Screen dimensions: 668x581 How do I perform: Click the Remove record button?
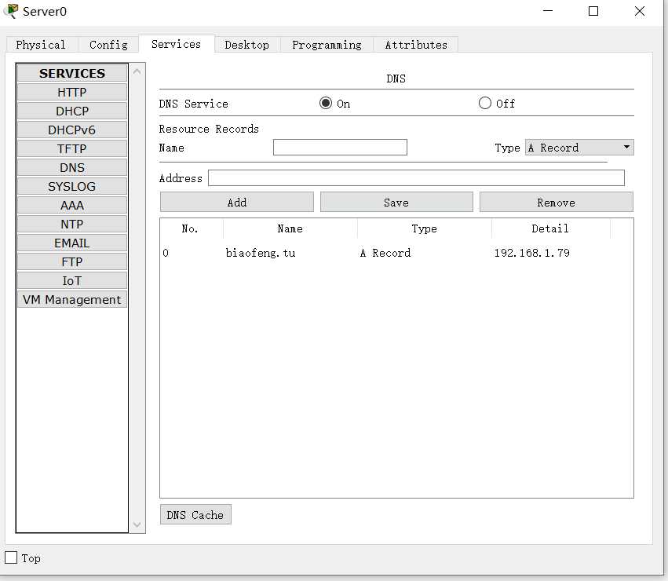tap(556, 202)
